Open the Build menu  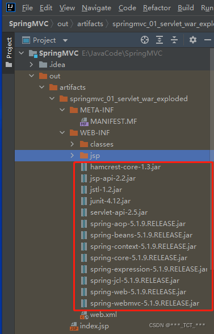[x=186, y=8]
